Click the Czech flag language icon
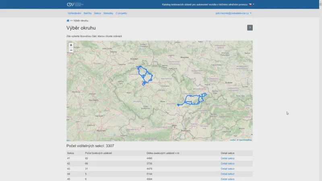This screenshot has width=322, height=181. (x=250, y=4)
